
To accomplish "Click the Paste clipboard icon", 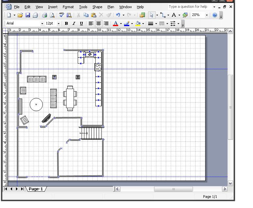I will pyautogui.click(x=94, y=15).
